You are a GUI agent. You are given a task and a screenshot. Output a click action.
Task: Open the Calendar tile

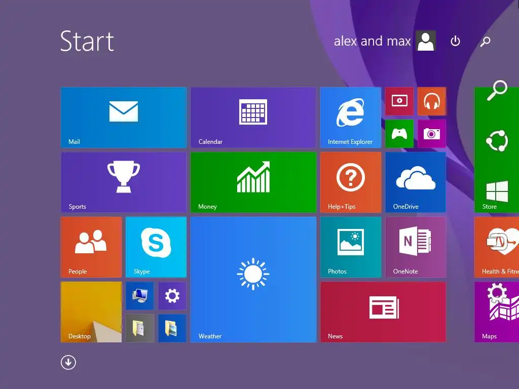(253, 118)
